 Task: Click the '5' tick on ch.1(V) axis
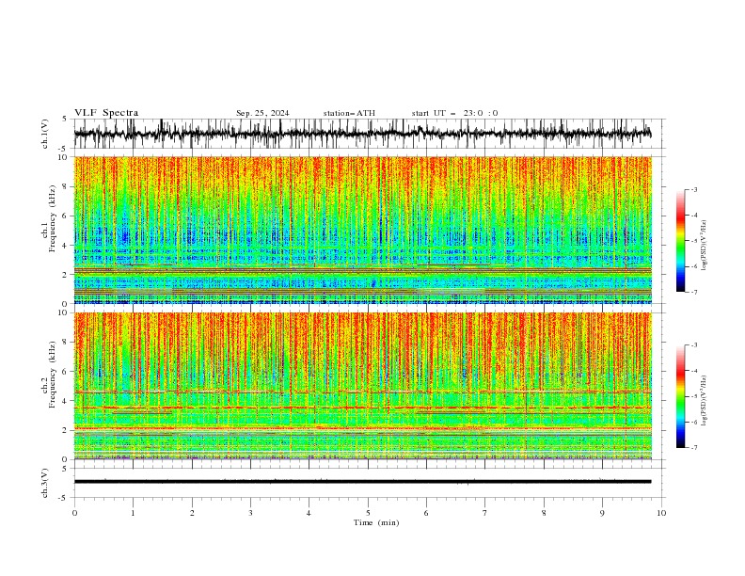pos(65,119)
